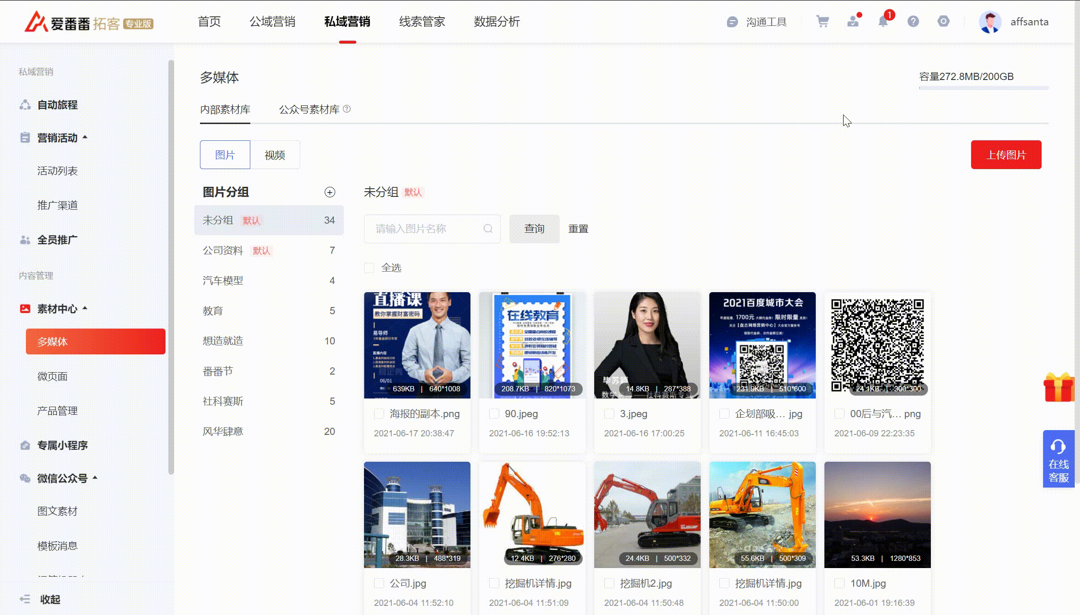Click the 微信公众号 WeChat icon

[25, 478]
